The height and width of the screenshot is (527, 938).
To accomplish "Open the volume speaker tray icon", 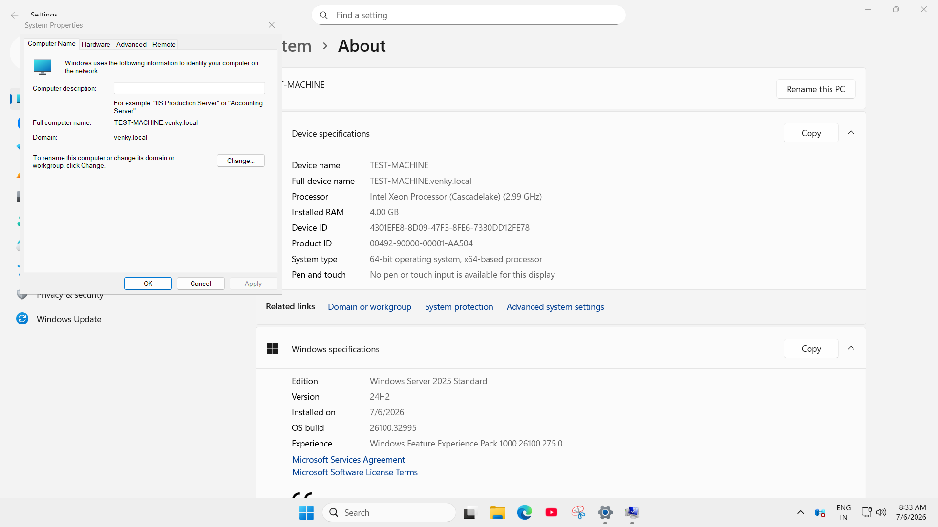I will click(881, 512).
